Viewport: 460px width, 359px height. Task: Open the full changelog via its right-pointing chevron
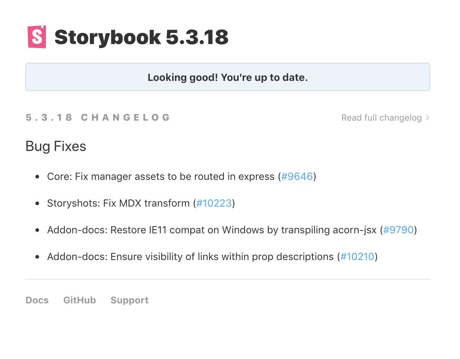click(x=427, y=117)
